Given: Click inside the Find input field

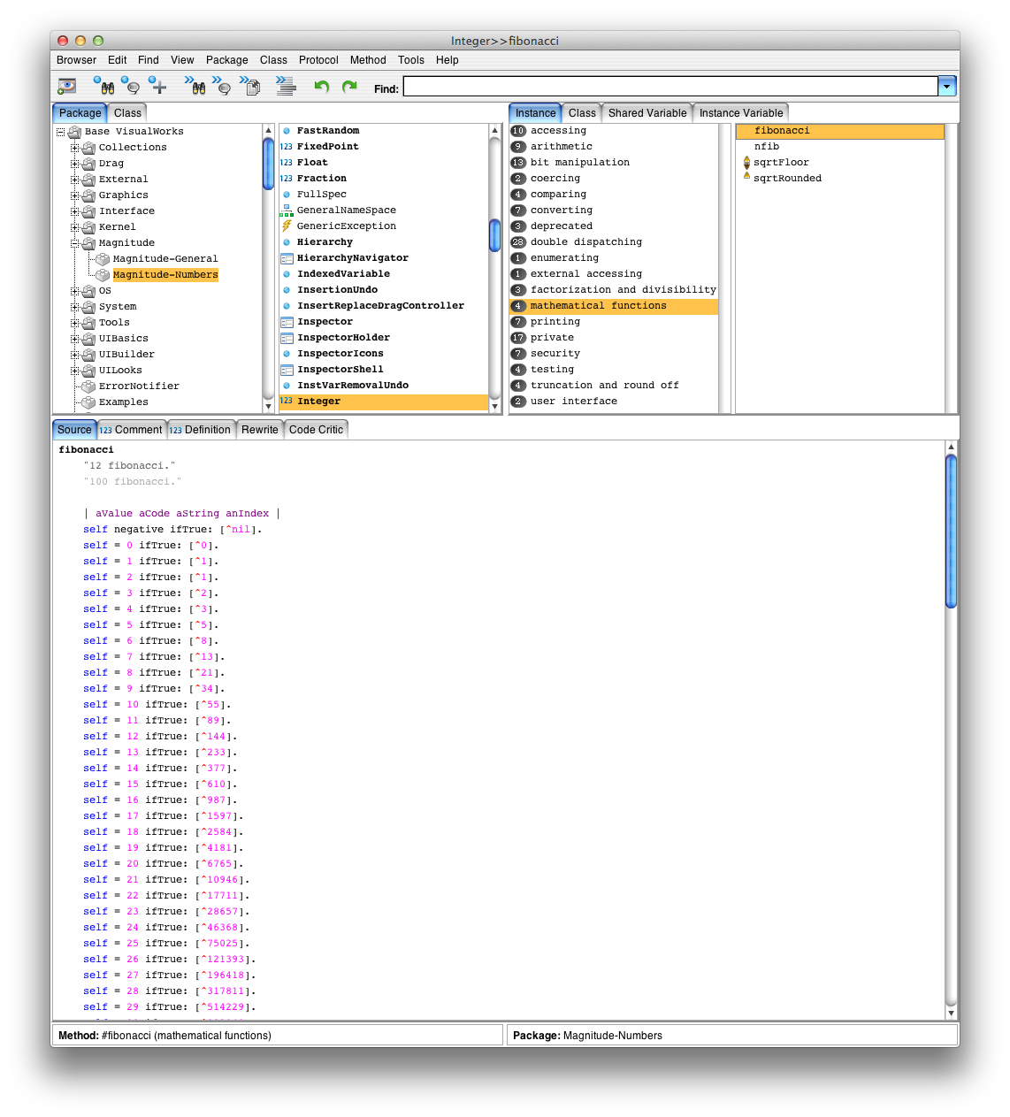Looking at the screenshot, I should [670, 86].
